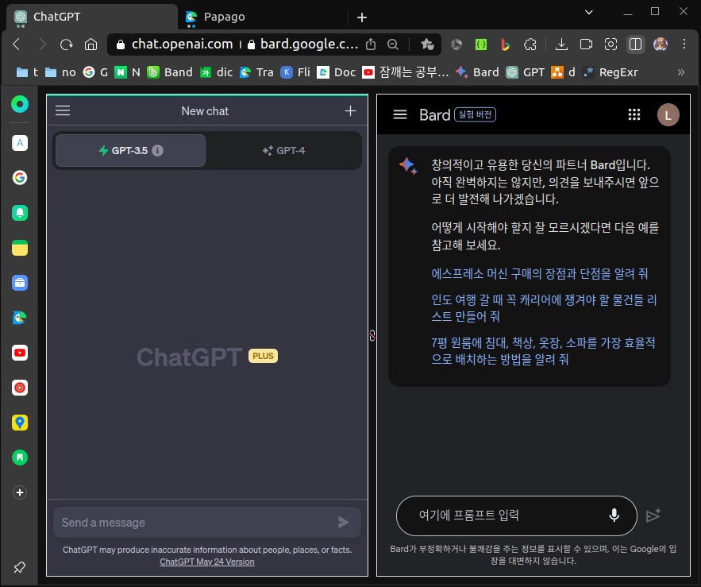This screenshot has height=587, width=701.
Task: Open Google in the sidebar
Action: [20, 178]
